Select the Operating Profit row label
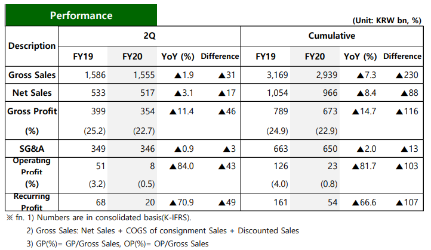431x250 pixels. click(x=32, y=166)
